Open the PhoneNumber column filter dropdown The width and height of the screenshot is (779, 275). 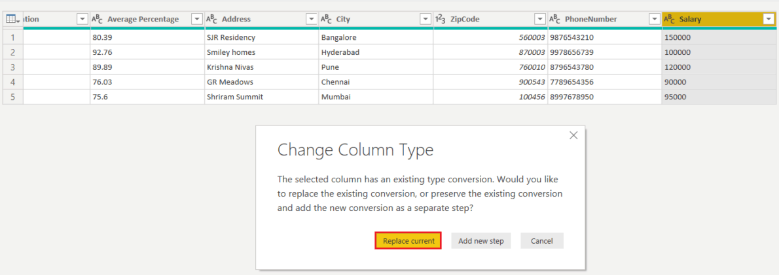pos(655,20)
